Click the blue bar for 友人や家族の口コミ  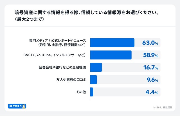[x=93, y=80]
